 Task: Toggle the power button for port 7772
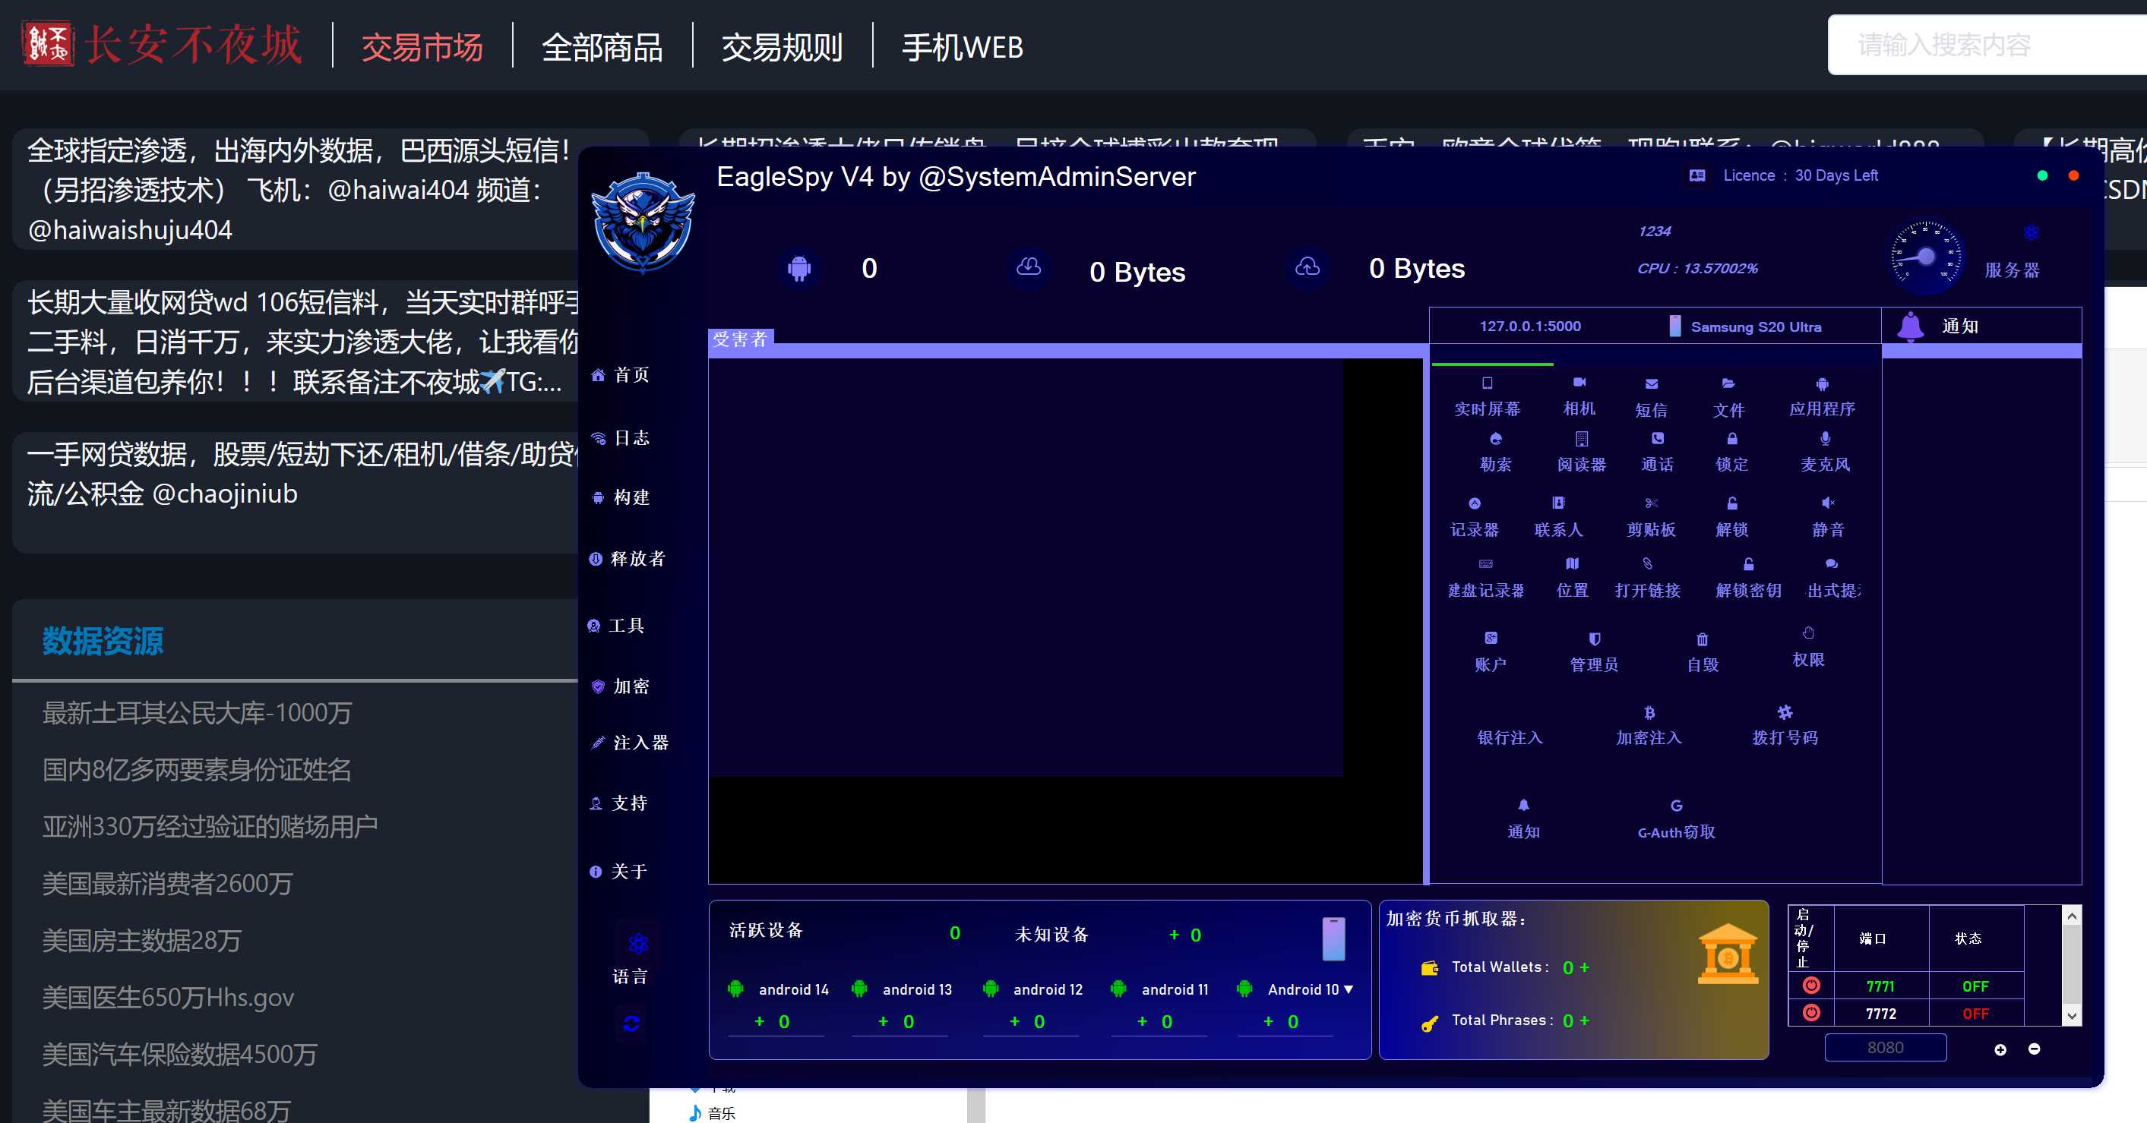pos(1811,1013)
